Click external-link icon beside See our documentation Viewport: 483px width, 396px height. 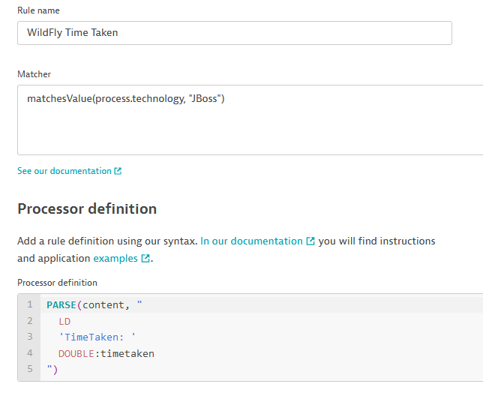pyautogui.click(x=118, y=171)
